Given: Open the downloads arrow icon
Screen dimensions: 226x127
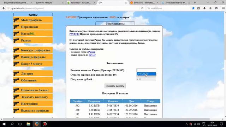Looking at the screenshot, I should [204, 8].
